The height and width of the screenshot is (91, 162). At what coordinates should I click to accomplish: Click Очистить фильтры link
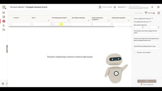pos(148,84)
